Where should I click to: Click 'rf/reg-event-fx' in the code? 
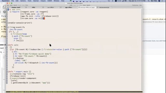[17, 27]
